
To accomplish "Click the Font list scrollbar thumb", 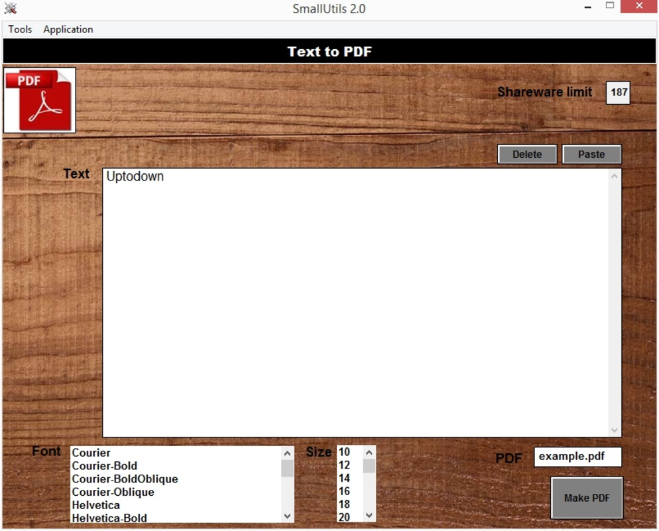I will click(x=288, y=469).
